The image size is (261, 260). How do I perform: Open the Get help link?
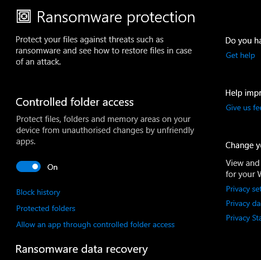click(x=240, y=56)
